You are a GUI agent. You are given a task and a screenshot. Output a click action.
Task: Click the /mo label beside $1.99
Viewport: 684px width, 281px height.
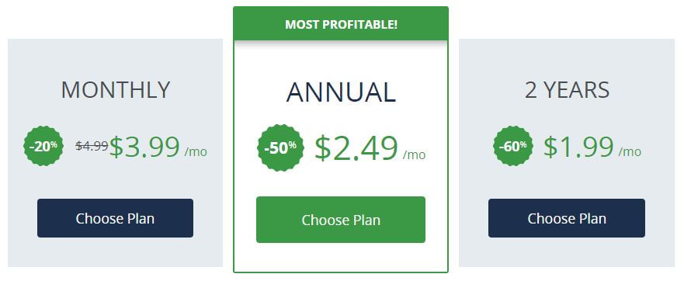(630, 152)
